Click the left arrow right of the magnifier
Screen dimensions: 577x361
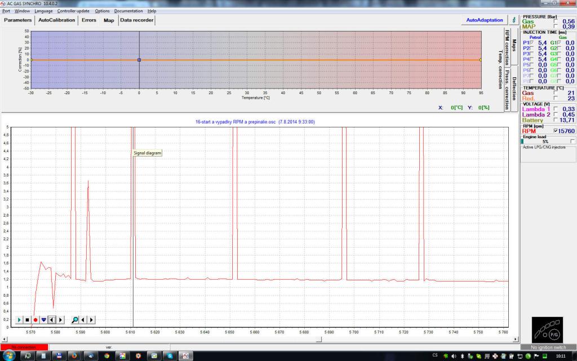[84, 320]
